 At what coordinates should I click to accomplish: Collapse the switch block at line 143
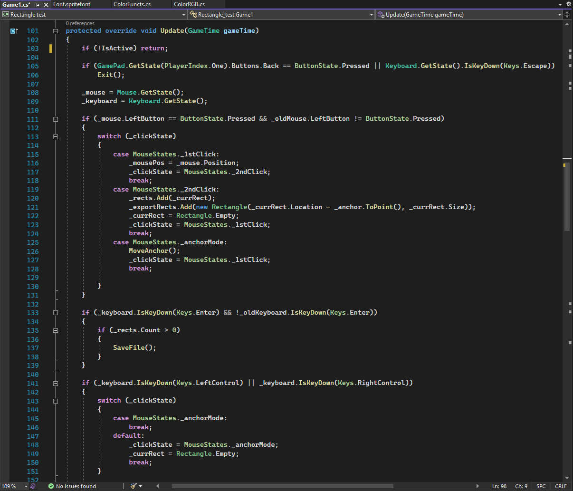coord(56,401)
